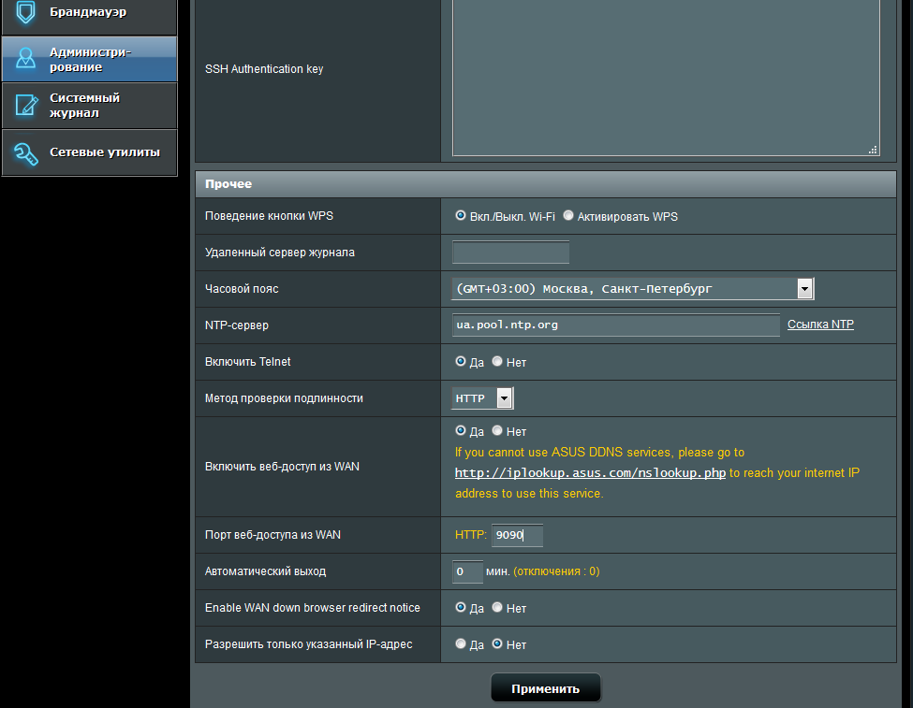Screen dimensions: 913x708
Task: Click the Автоматический выход minutes field
Action: point(467,571)
